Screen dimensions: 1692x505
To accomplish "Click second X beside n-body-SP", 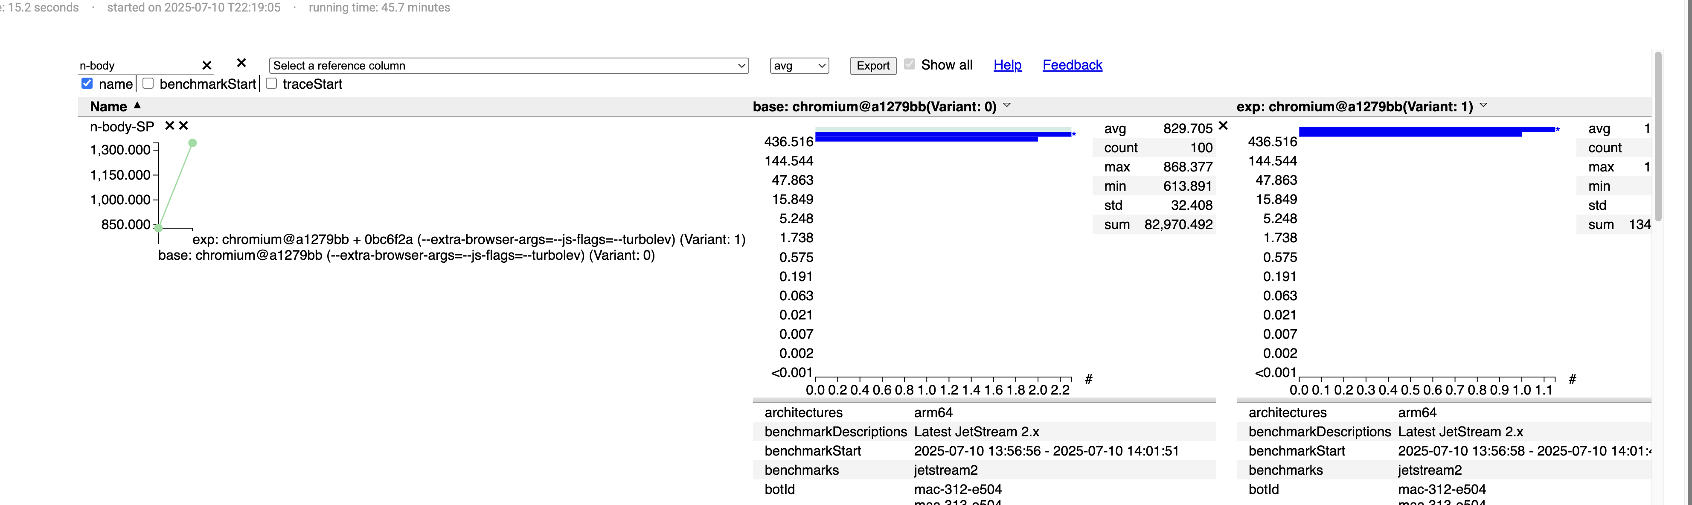I will point(184,125).
